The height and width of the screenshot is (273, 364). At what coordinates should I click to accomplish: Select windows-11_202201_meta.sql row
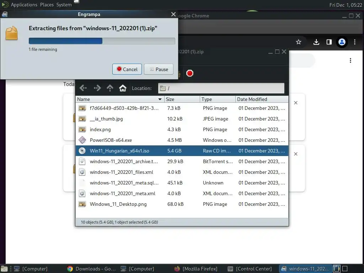(x=182, y=183)
